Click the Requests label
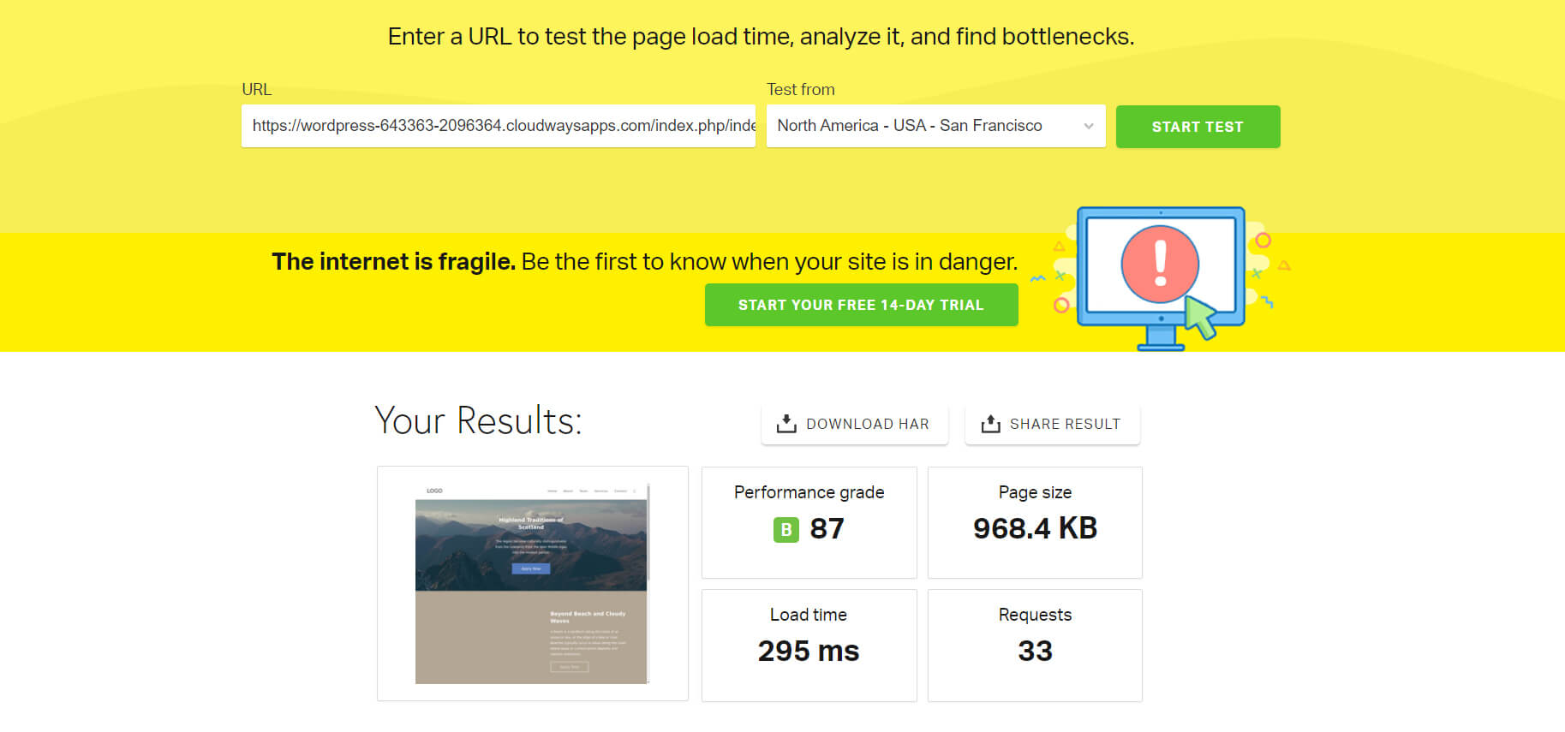 [x=1035, y=615]
